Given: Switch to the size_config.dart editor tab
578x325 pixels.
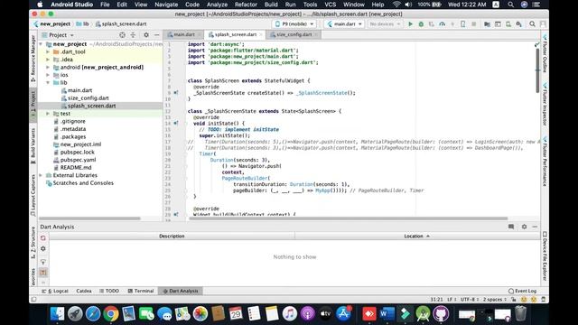Looking at the screenshot, I should [294, 34].
